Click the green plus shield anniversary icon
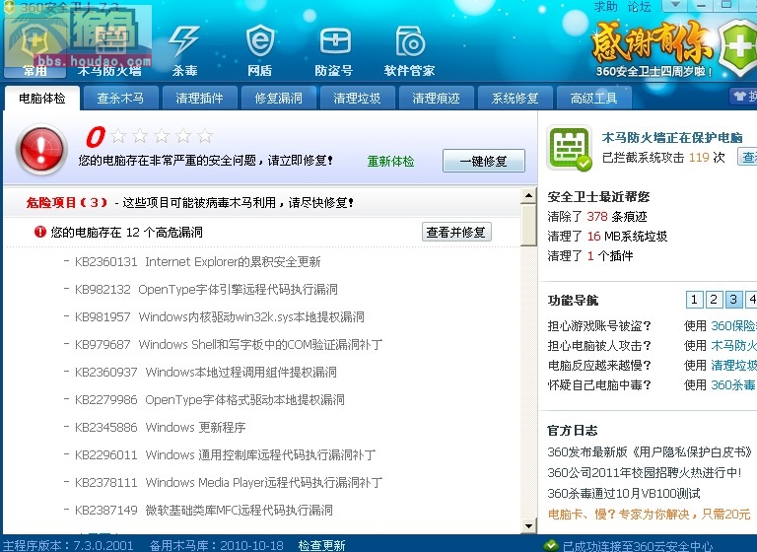The height and width of the screenshot is (552, 757). 738,47
